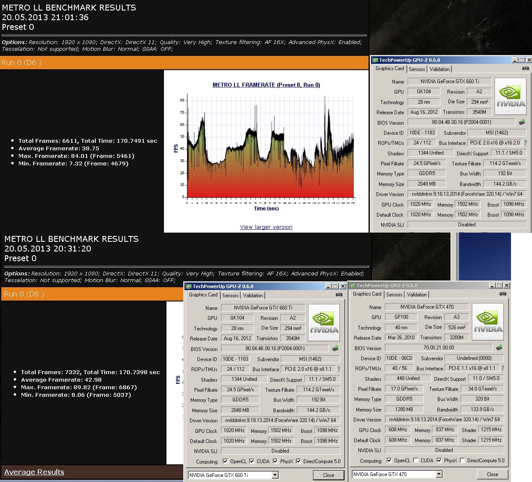Switch to Sensors tab in top GPU-Z window
The image size is (532, 482).
(417, 69)
